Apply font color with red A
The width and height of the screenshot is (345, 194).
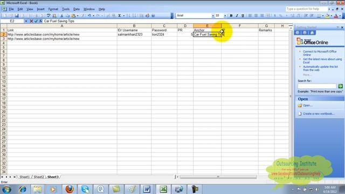tap(336, 16)
